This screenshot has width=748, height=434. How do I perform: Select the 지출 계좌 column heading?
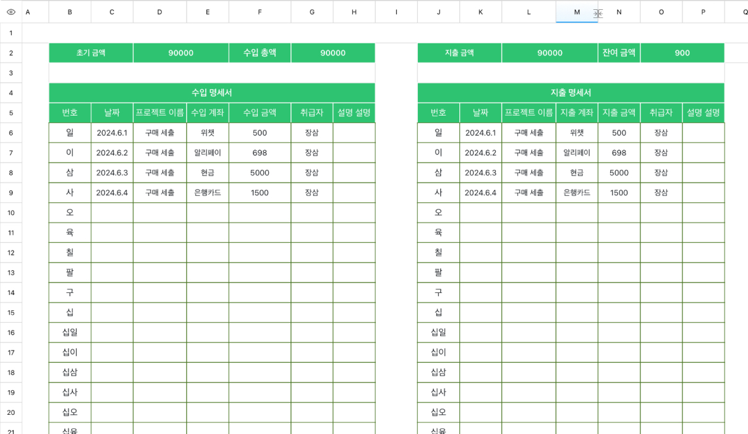(x=577, y=113)
